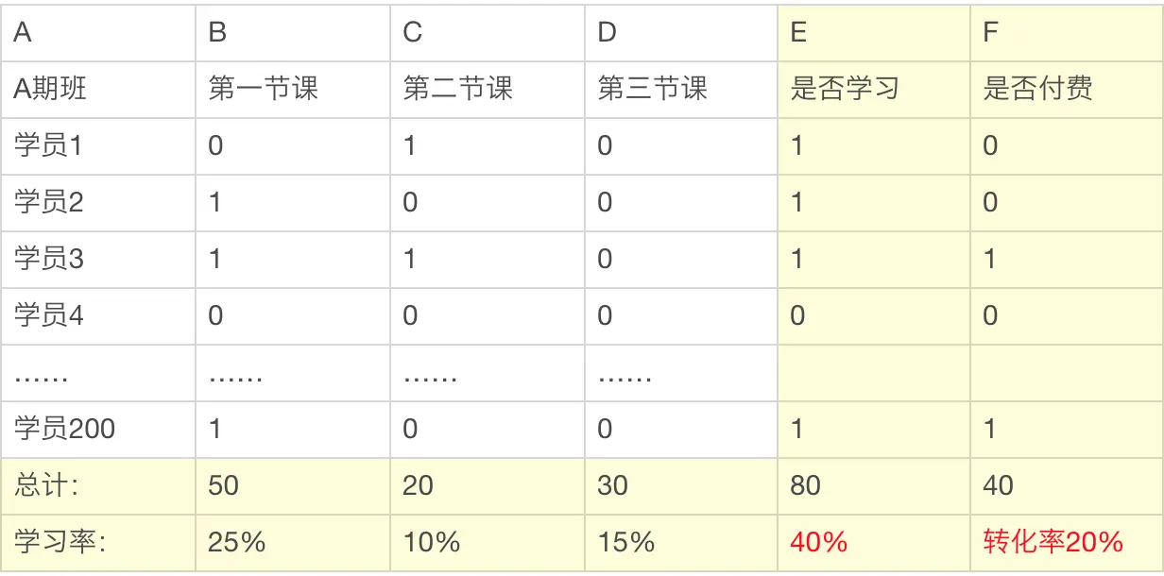Click the 学员4 row label cell

(98, 316)
